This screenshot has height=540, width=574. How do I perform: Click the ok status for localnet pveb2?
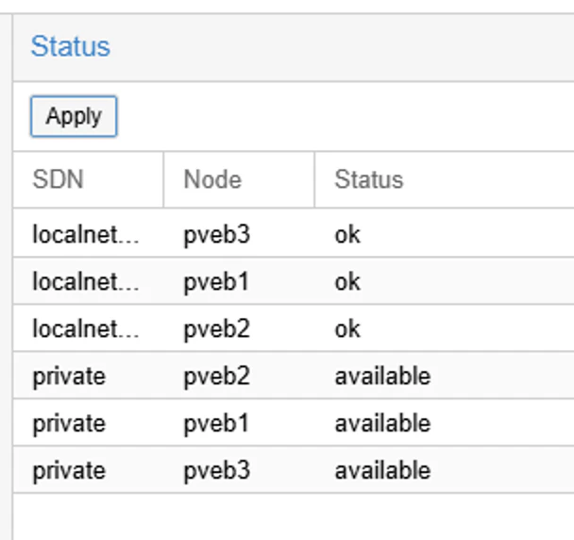347,329
